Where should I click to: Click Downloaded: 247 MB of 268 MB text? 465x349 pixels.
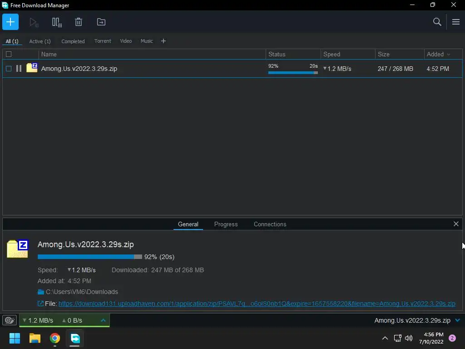(x=158, y=270)
